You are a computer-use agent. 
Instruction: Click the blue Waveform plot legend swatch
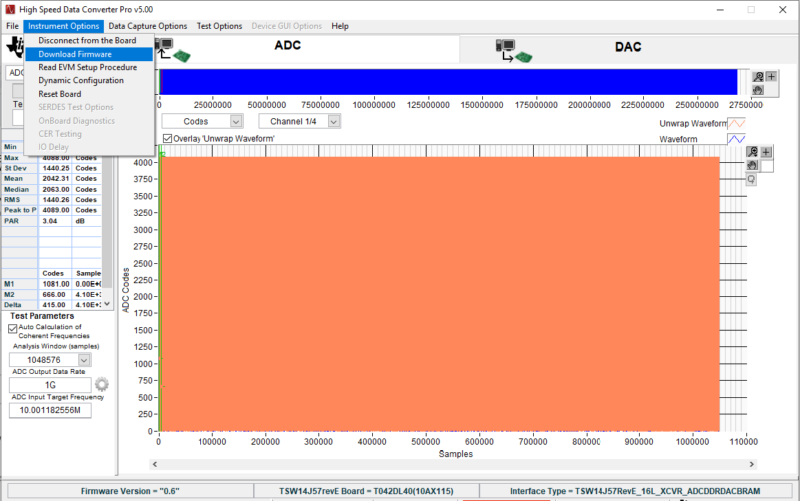(x=736, y=139)
